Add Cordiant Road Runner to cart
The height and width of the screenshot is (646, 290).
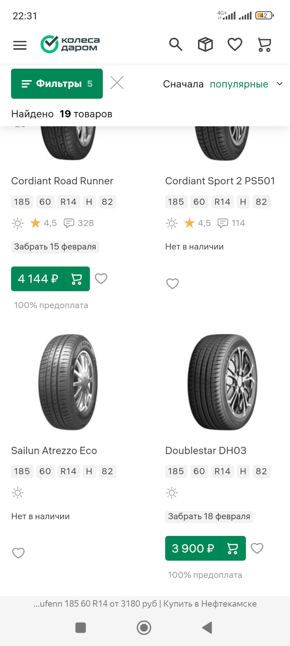[77, 279]
